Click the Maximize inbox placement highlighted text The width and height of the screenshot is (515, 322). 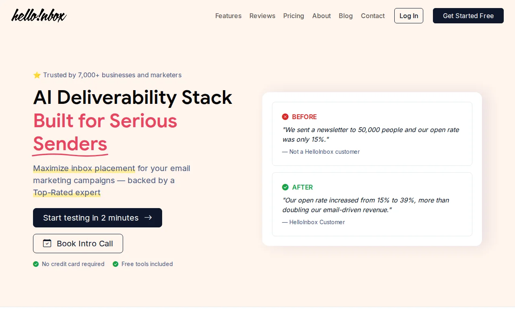click(84, 168)
